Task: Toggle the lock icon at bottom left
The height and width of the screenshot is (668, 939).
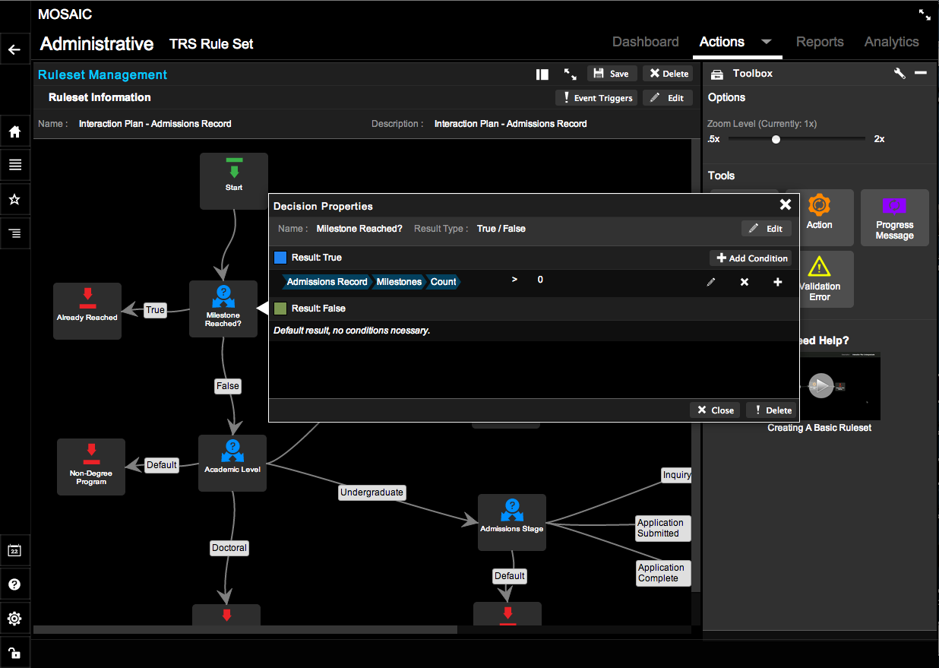Action: click(14, 652)
